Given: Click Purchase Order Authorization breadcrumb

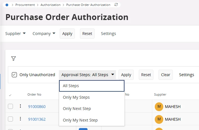Looking at the screenshot, I should pos(88,5).
